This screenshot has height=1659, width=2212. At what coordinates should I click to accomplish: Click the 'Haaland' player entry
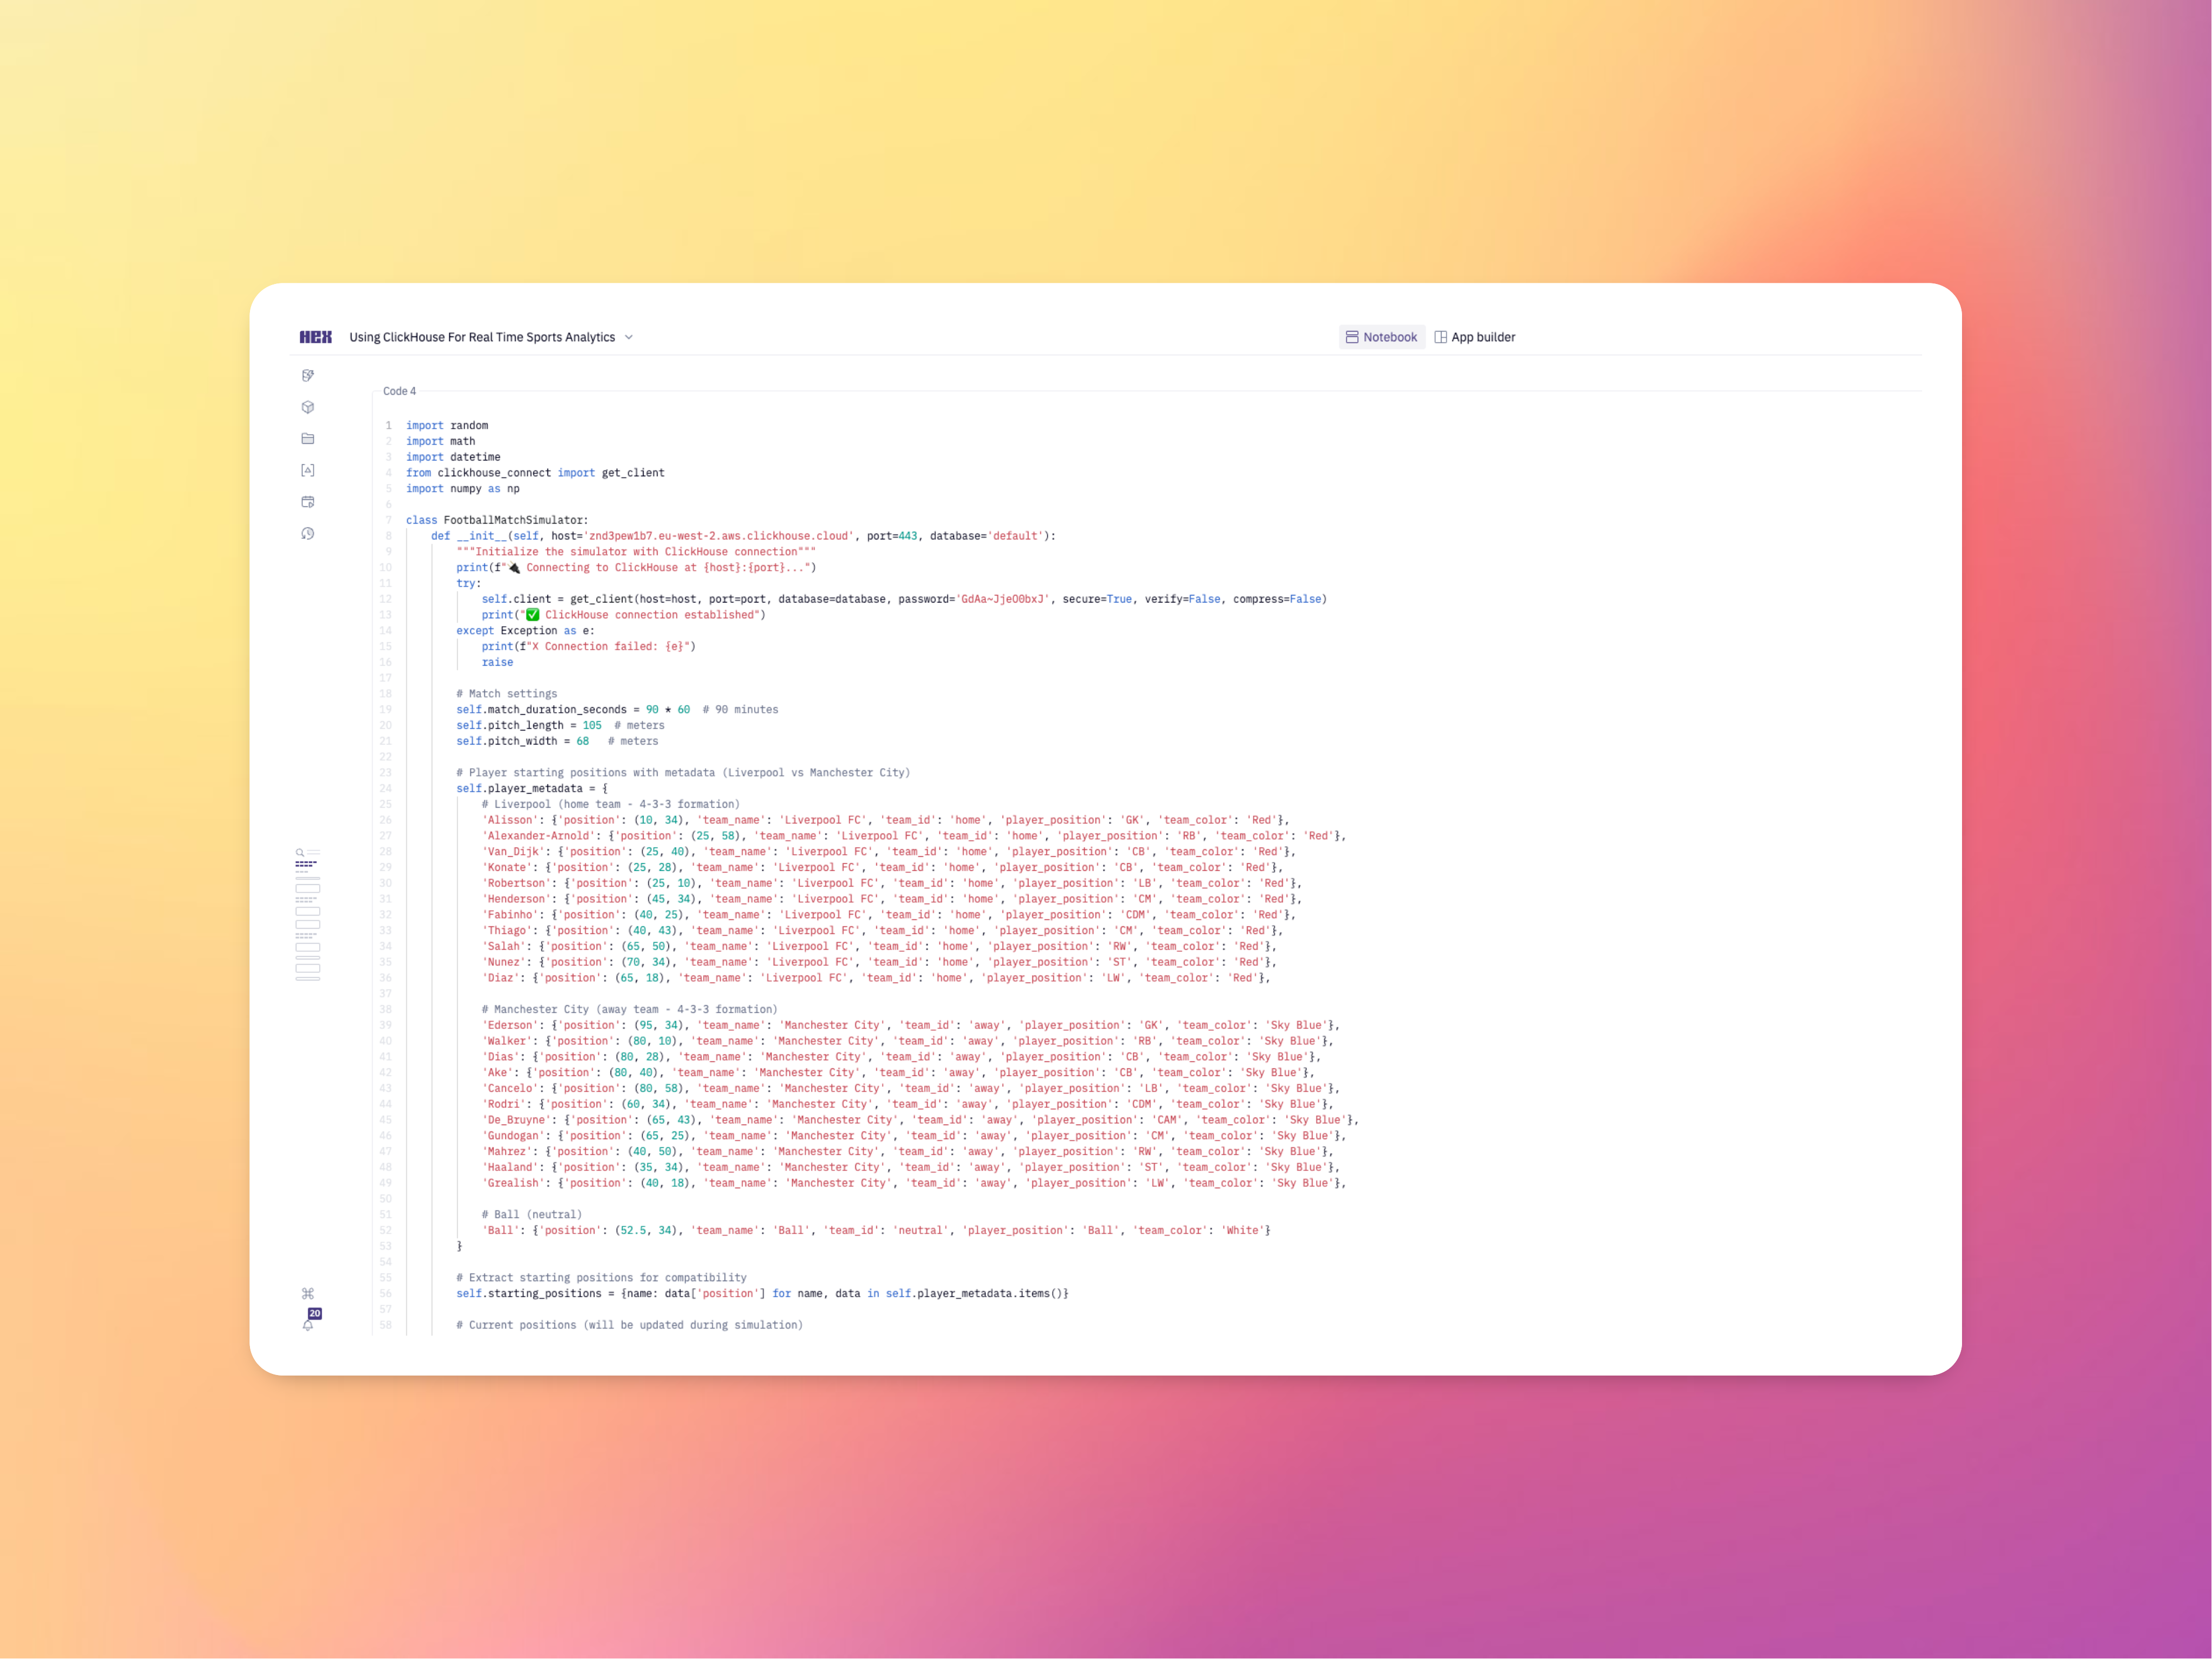[910, 1167]
